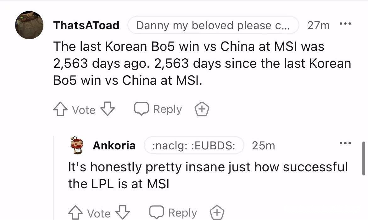Click the "Danny my beloved" user flair
The image size is (368, 220).
click(213, 25)
